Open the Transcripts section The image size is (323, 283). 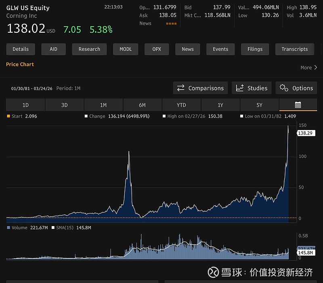coord(294,49)
